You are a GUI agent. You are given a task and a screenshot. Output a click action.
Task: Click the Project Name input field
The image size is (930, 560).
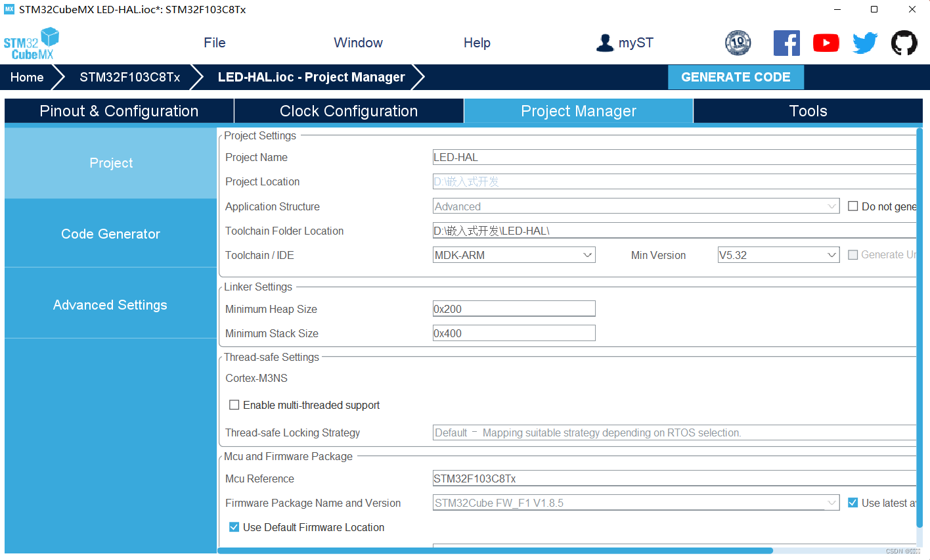(x=675, y=157)
